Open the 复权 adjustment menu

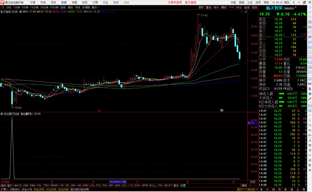[201, 7]
